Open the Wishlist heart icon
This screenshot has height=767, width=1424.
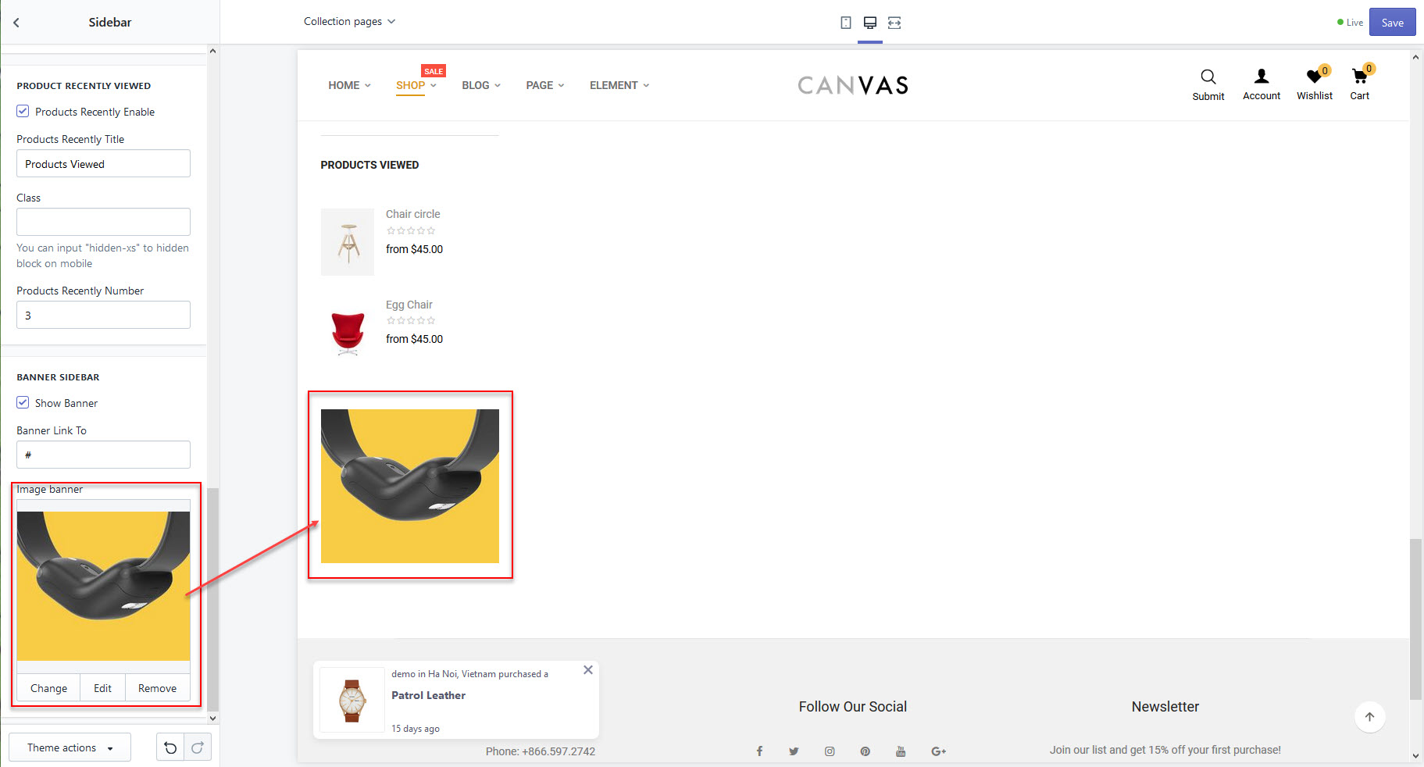1315,76
